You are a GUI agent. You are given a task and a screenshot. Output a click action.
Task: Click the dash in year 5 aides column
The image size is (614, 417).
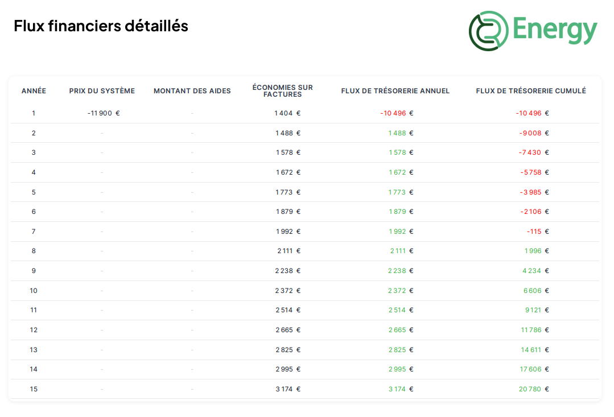click(x=192, y=192)
